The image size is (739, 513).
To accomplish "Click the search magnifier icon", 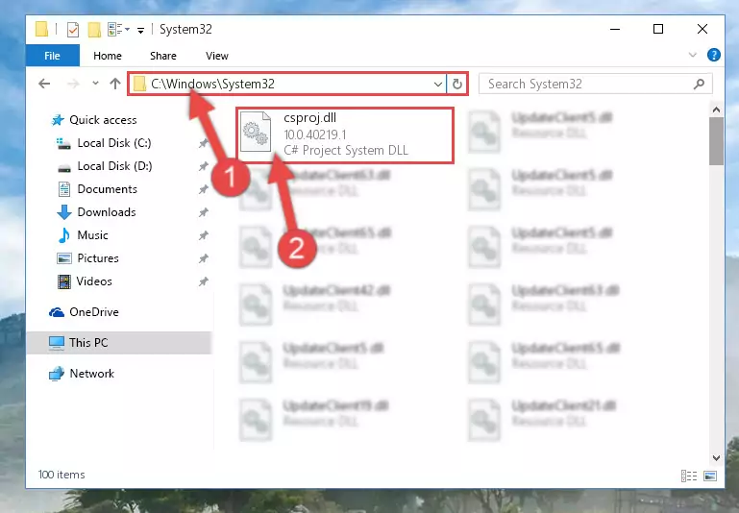I will 699,84.
